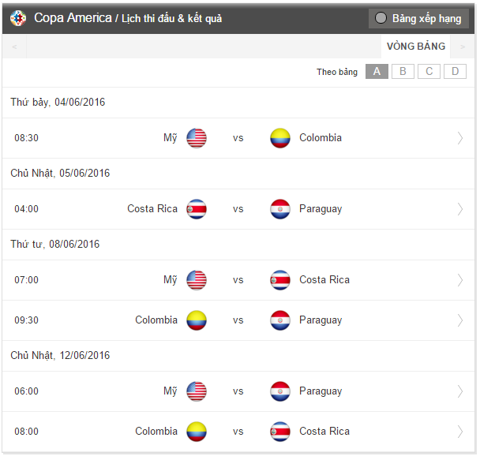
Task: Click the Colombia flag in the 09:30 match
Action: tap(197, 320)
